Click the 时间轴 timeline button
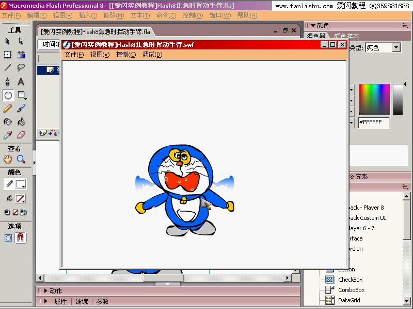The height and width of the screenshot is (309, 413). click(49, 44)
